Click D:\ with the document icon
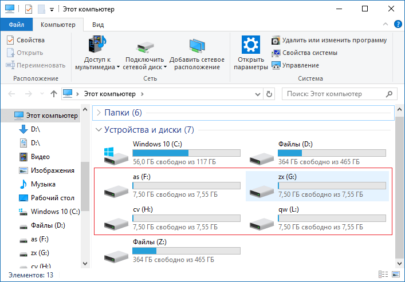Image resolution: width=405 pixels, height=282 pixels. click(29, 142)
